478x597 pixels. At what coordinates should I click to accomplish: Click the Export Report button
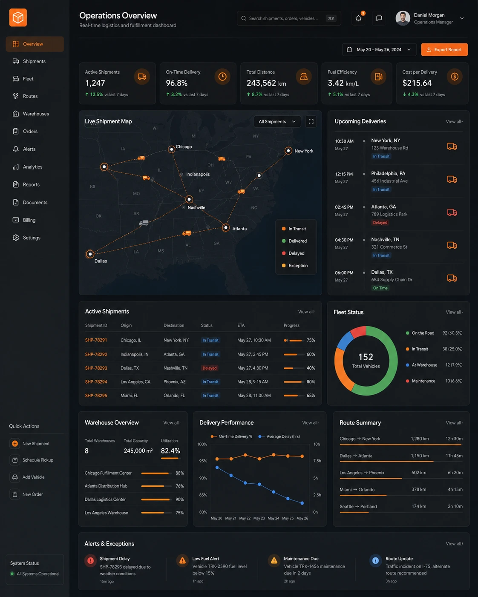tap(444, 50)
